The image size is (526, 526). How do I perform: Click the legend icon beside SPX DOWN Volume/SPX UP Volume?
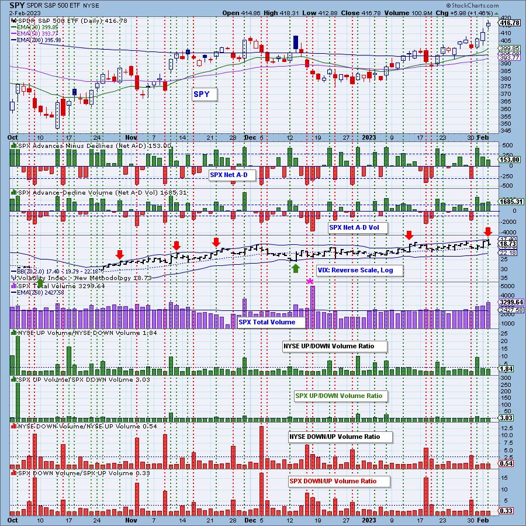[x=14, y=473]
